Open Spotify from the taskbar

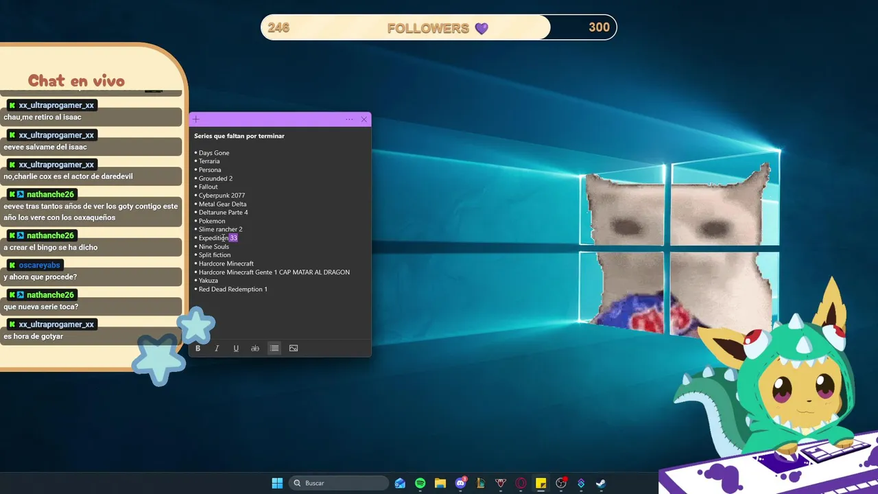(x=420, y=483)
